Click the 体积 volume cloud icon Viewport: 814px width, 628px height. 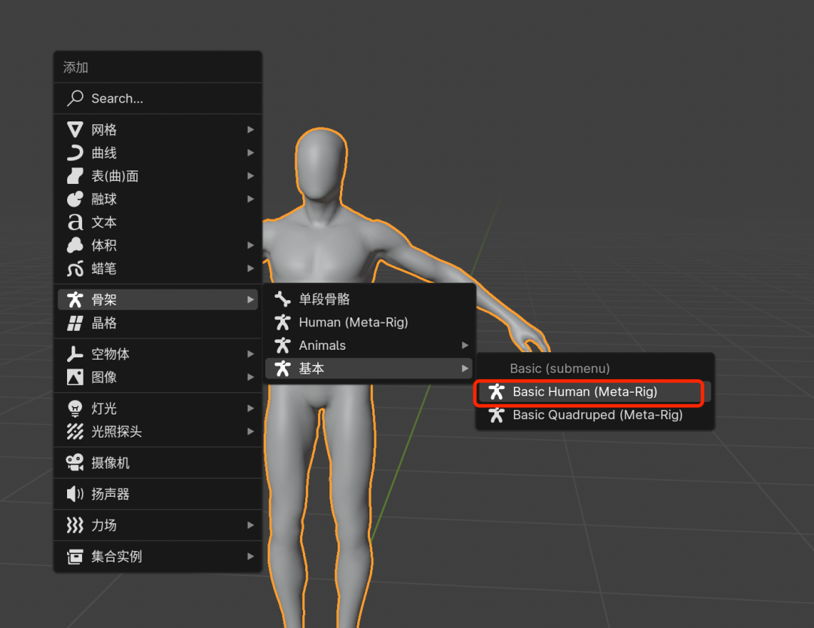(x=75, y=245)
